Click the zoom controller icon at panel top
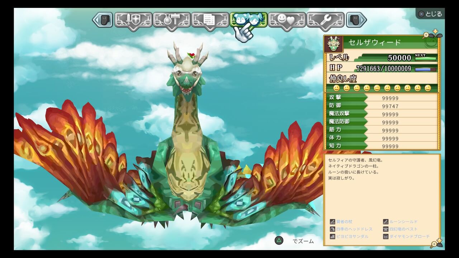 (x=433, y=34)
